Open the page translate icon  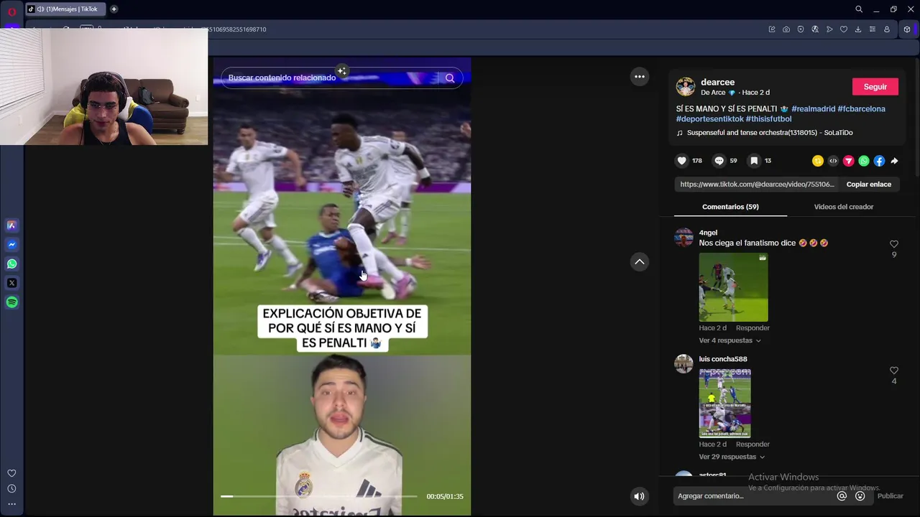tap(815, 29)
